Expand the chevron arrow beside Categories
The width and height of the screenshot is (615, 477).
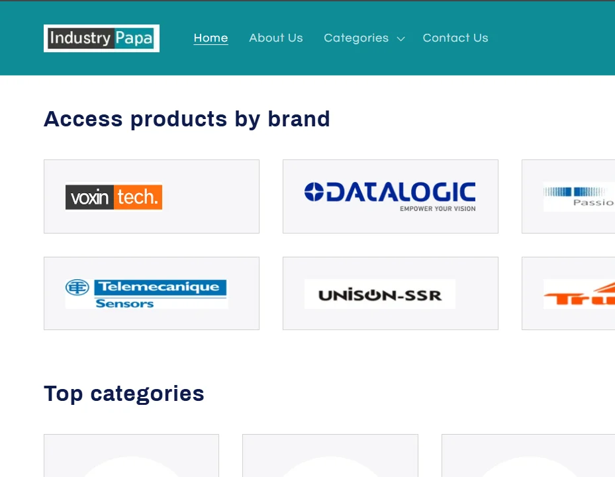401,39
